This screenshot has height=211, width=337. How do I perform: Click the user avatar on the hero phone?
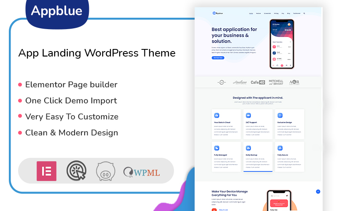pos(289,24)
